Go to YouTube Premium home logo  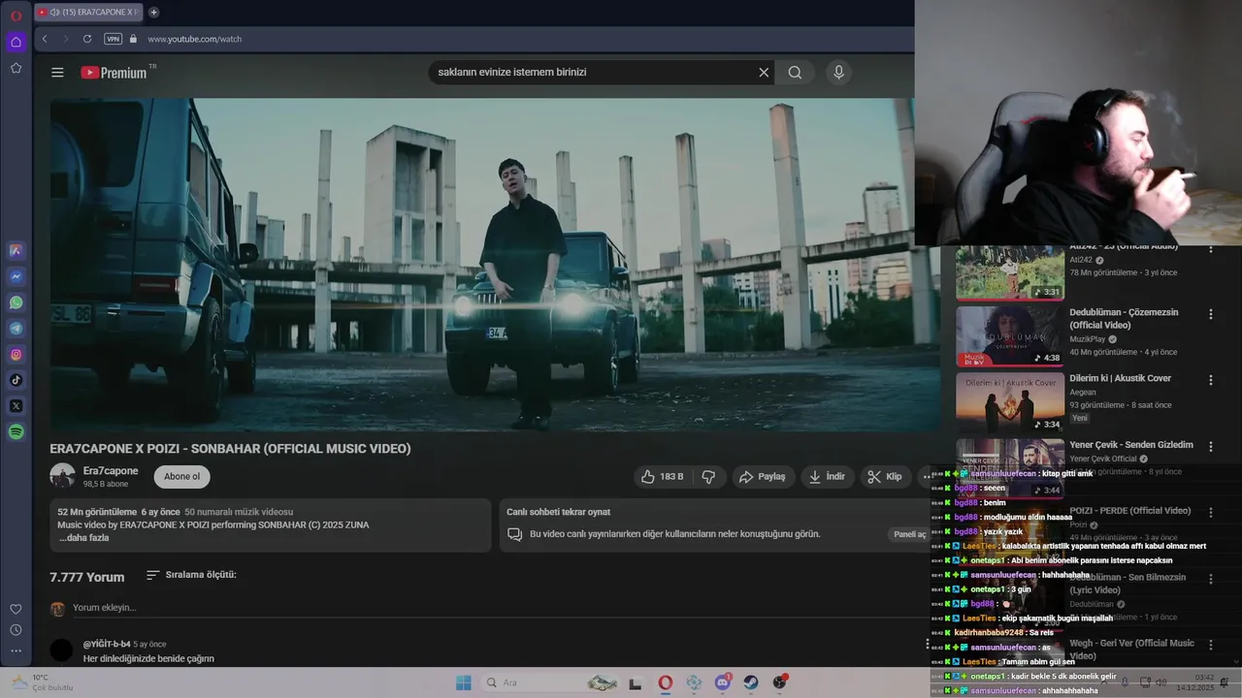[114, 73]
